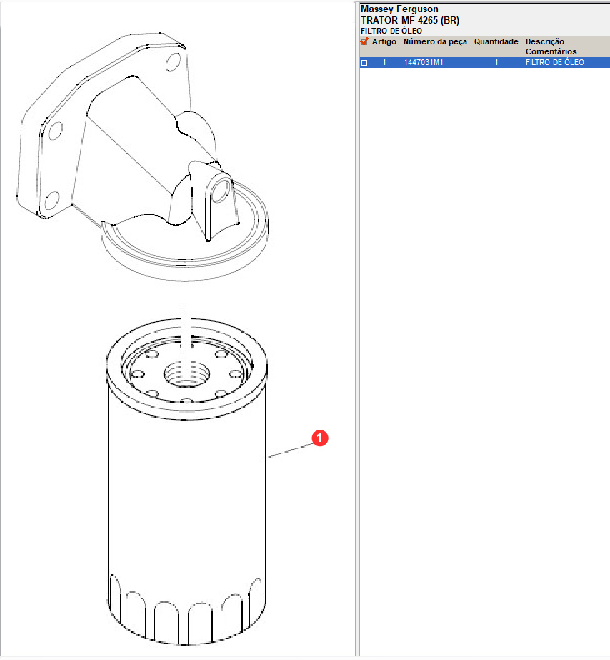Click the red callout marker number 1
The width and height of the screenshot is (610, 660).
(321, 438)
